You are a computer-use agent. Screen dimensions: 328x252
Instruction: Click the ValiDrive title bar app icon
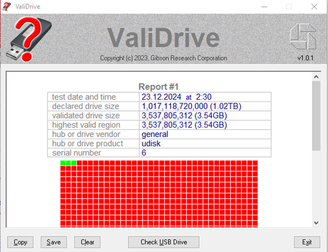[7, 7]
